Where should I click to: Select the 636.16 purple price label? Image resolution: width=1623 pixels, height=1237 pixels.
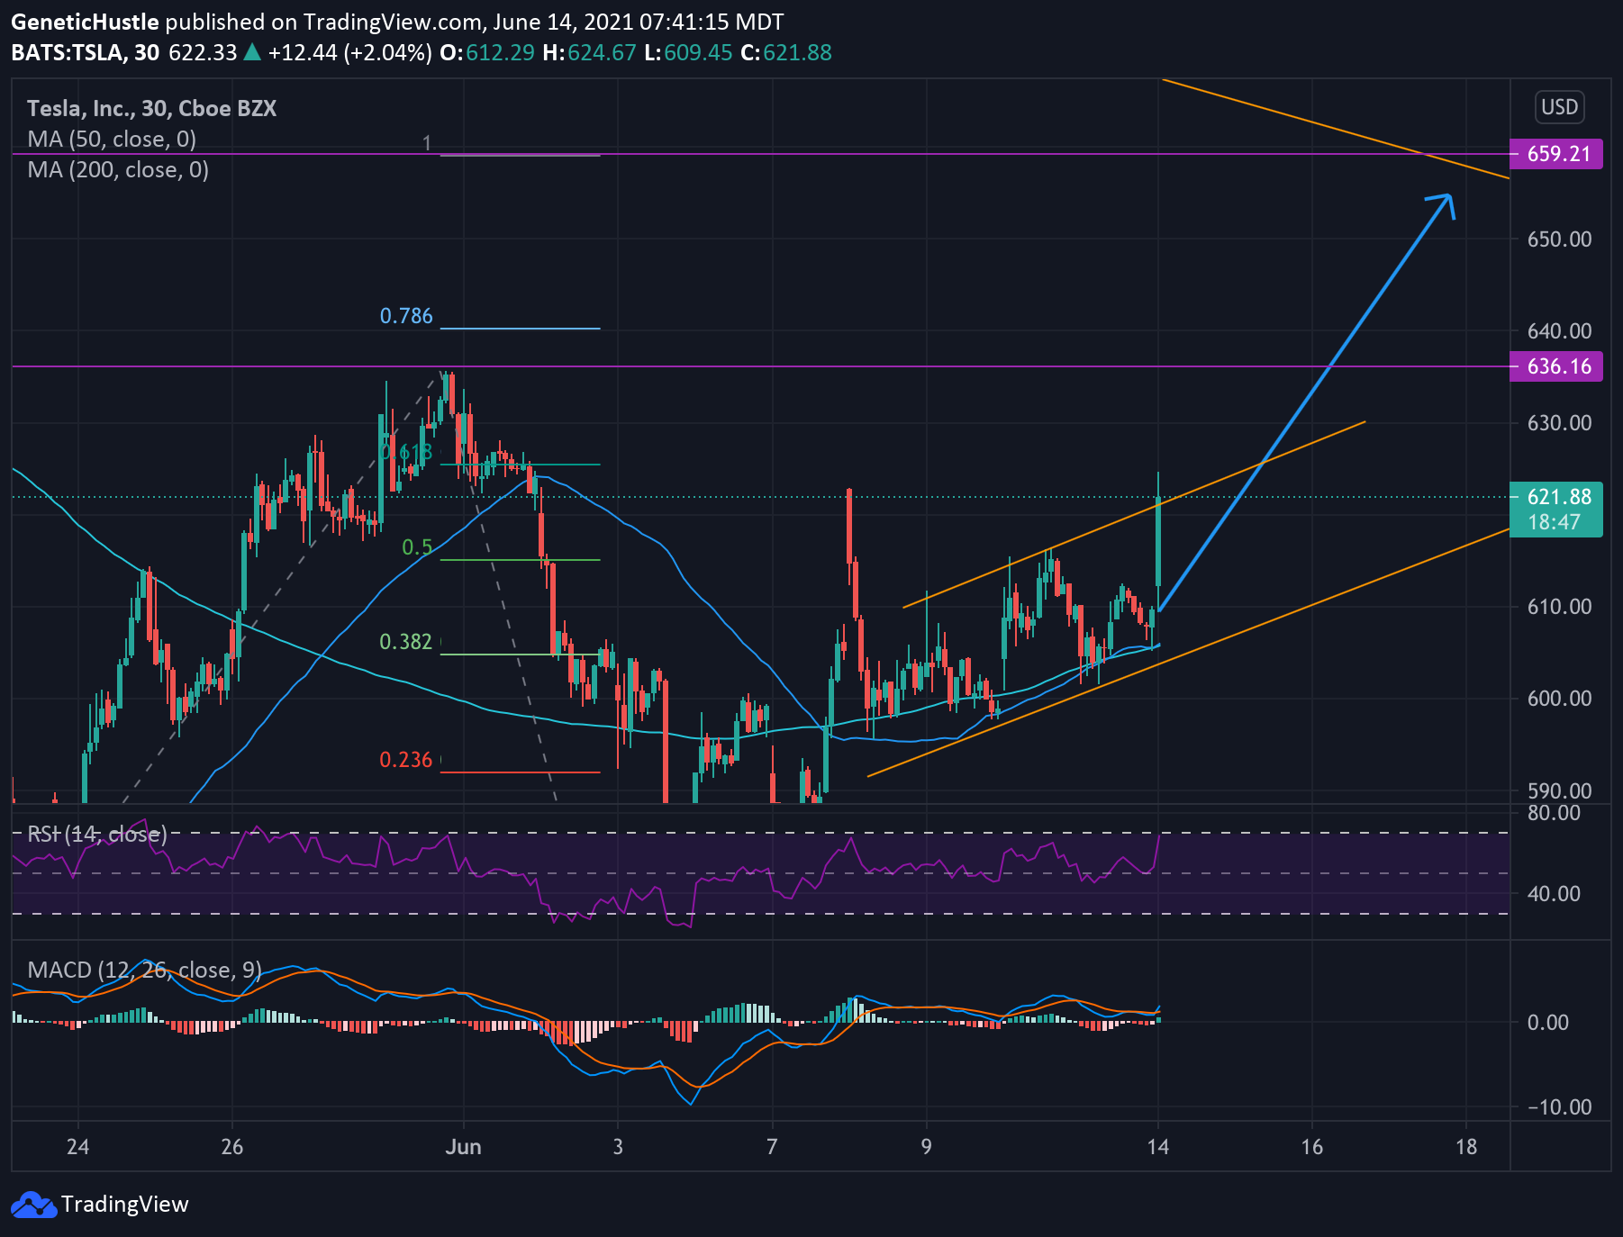point(1556,366)
